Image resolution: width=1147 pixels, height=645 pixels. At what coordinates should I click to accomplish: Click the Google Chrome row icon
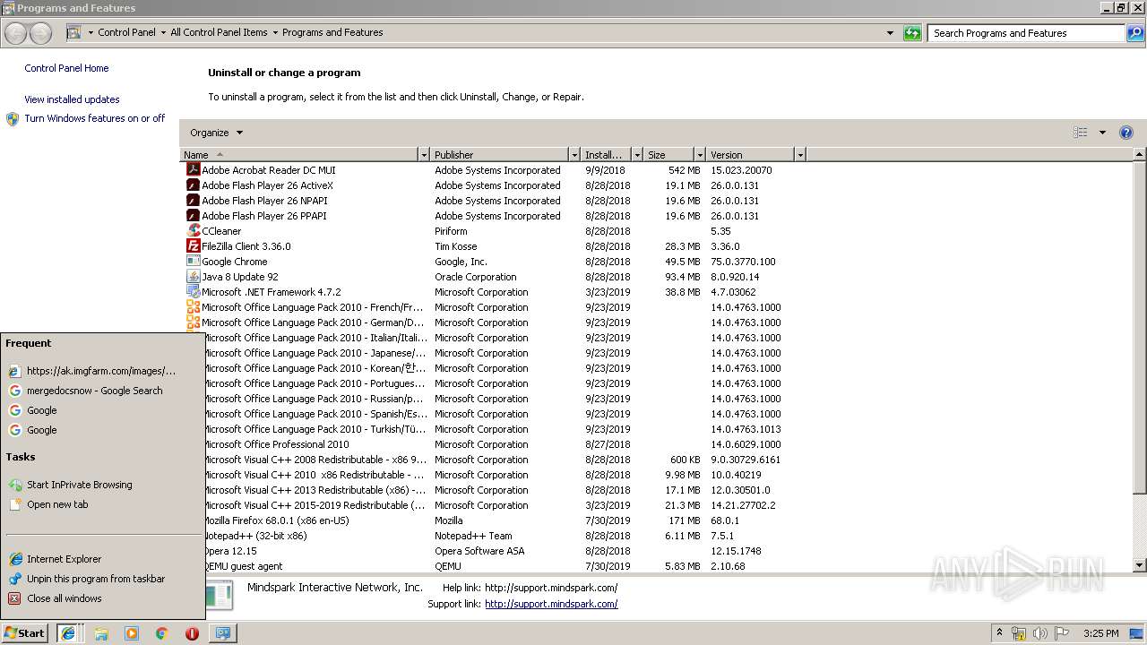pos(193,261)
